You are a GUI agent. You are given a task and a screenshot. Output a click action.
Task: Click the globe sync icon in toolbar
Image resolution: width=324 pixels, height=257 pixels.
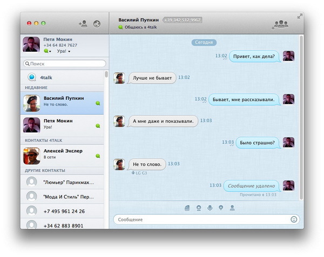pos(97,24)
